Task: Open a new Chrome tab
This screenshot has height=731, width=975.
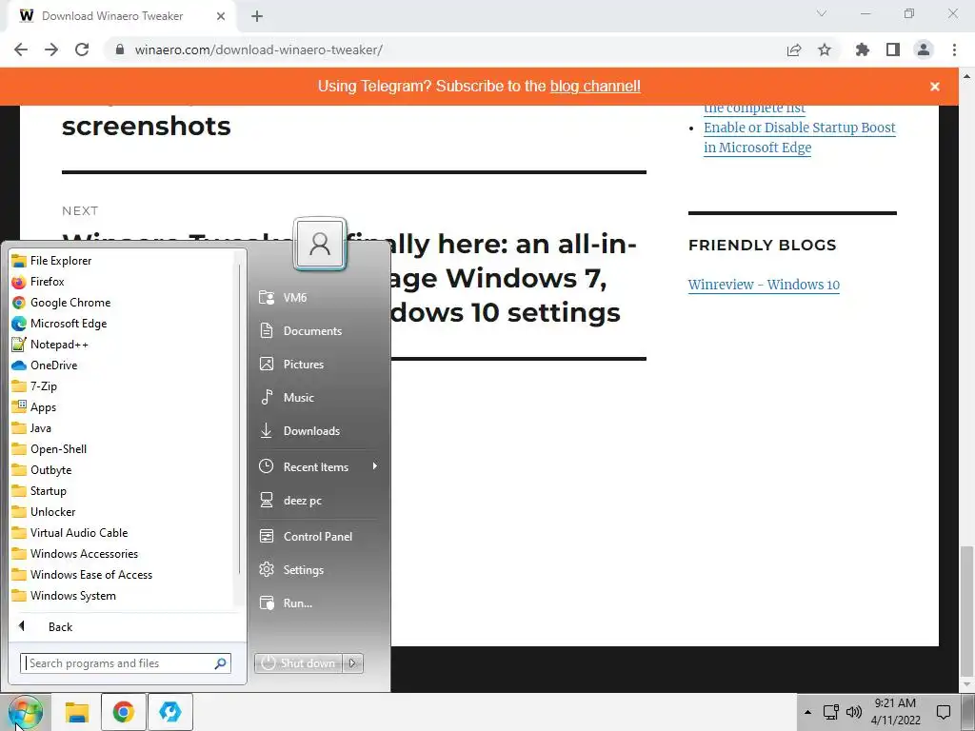Action: (257, 16)
